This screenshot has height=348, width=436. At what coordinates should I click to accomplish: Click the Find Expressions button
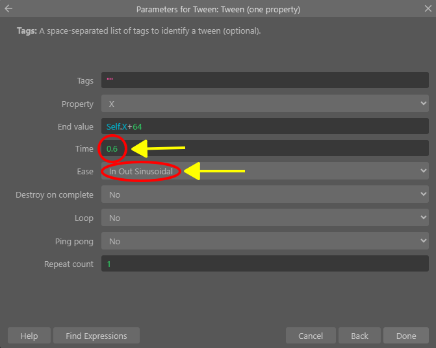pos(96,336)
